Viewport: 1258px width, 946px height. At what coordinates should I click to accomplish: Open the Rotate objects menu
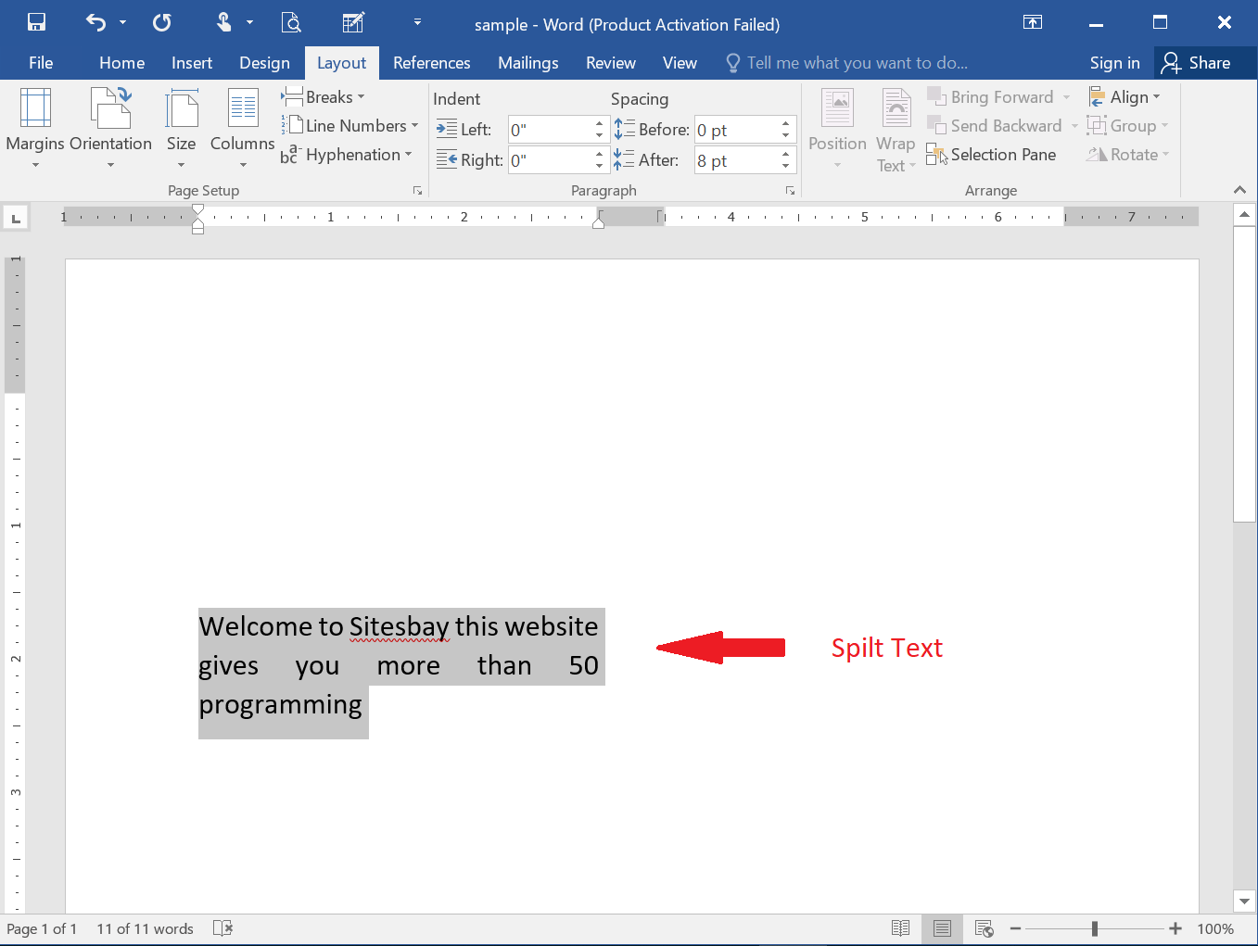[1127, 155]
